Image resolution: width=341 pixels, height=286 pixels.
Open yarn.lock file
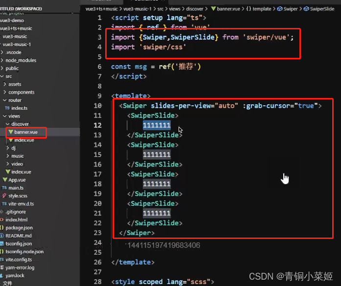pos(15,276)
